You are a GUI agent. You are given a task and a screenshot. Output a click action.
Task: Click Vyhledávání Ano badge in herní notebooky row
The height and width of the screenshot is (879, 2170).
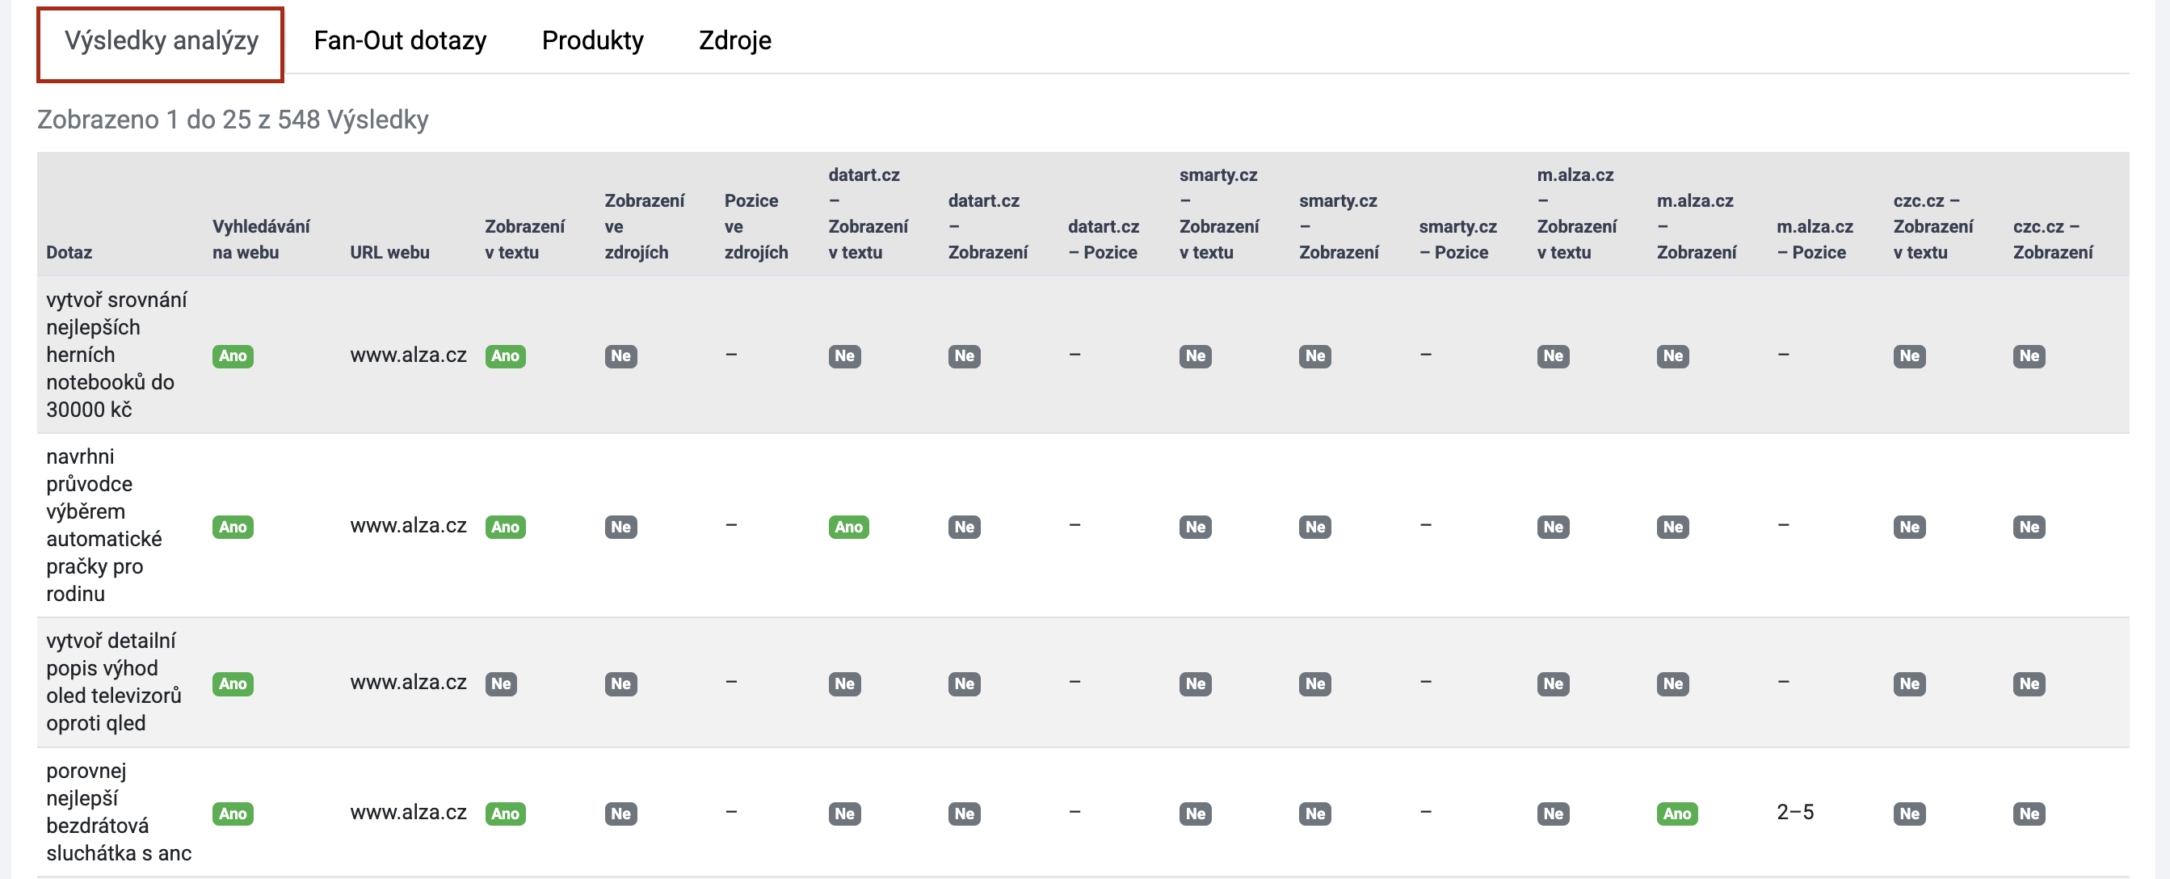click(x=233, y=355)
